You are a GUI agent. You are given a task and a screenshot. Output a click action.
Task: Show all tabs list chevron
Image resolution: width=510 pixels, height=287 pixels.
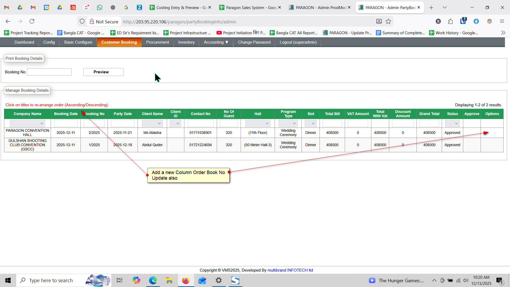click(x=444, y=7)
